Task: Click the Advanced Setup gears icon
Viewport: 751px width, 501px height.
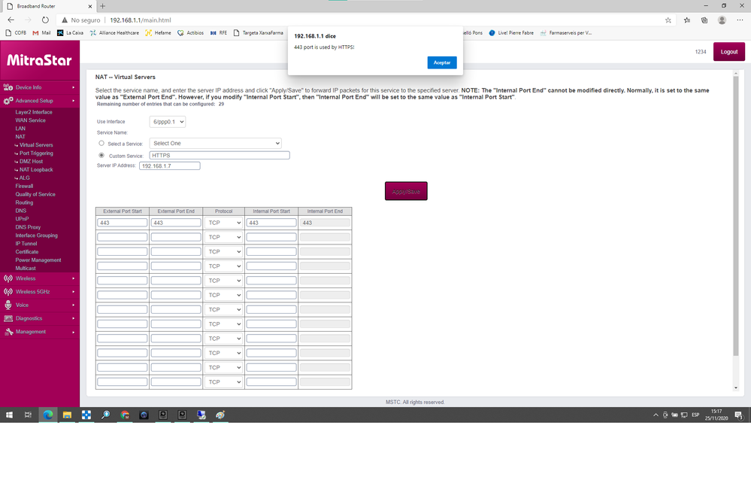Action: [x=8, y=101]
